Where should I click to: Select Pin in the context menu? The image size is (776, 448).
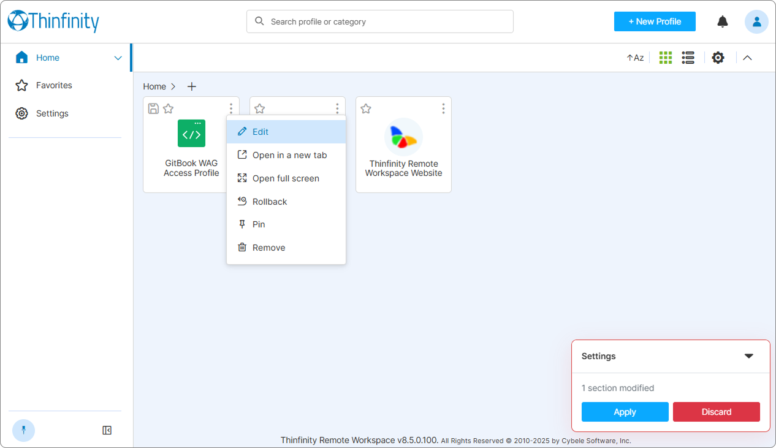(286, 224)
